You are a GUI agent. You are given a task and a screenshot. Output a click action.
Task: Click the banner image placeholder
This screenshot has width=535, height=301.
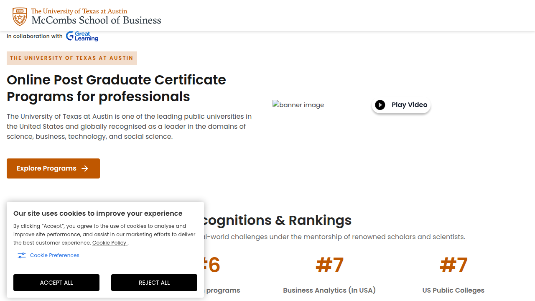click(298, 105)
